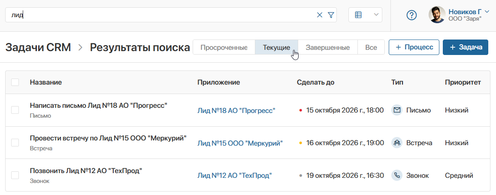Viewport: 496px width, 195px height.
Task: Check the Позвонить Лид №12 row
Action: click(x=15, y=175)
